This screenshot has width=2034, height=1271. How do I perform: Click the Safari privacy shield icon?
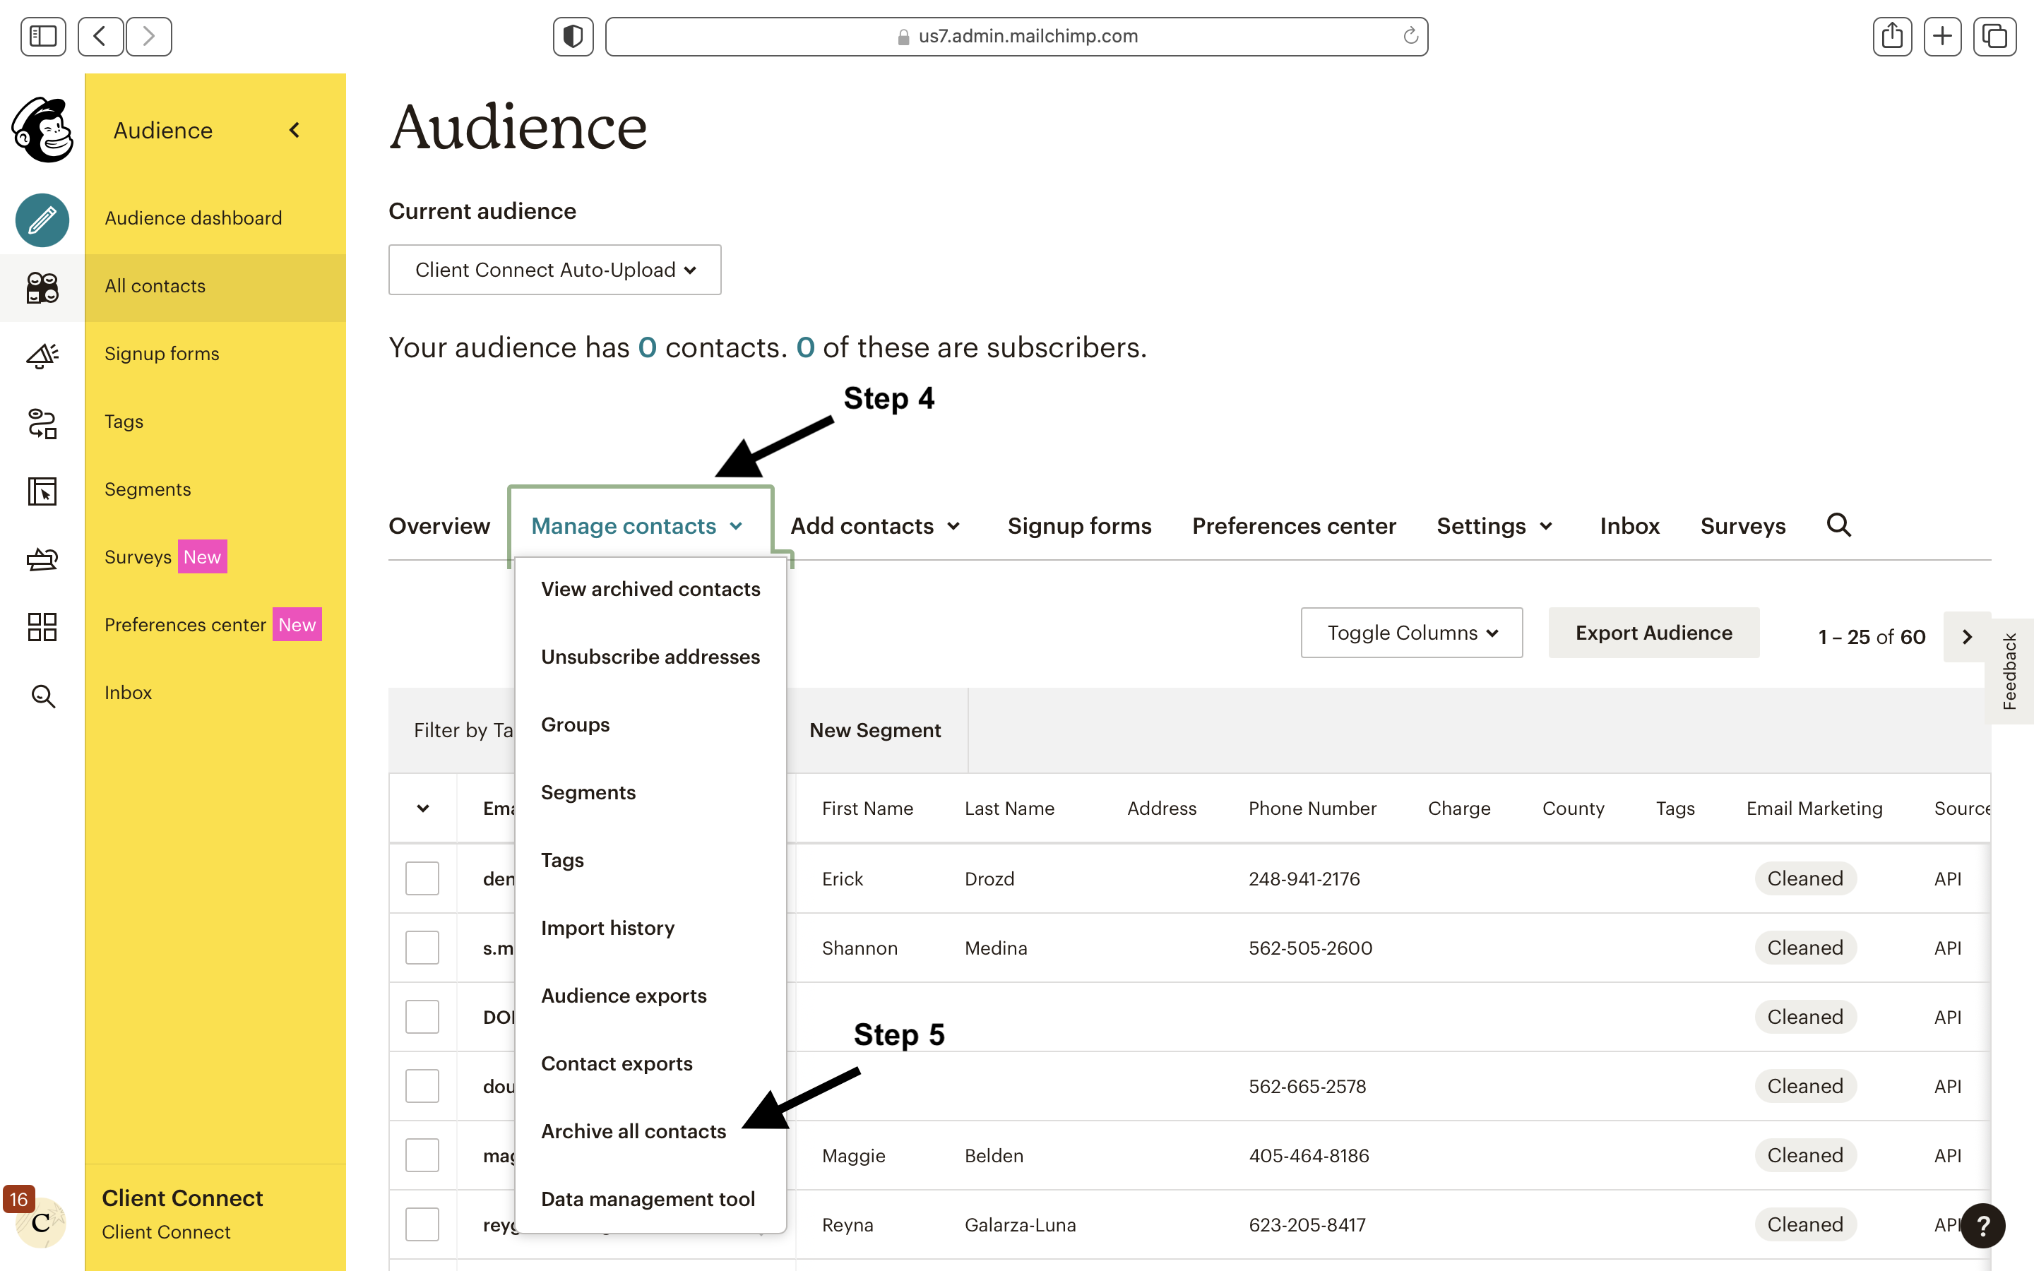pyautogui.click(x=573, y=36)
